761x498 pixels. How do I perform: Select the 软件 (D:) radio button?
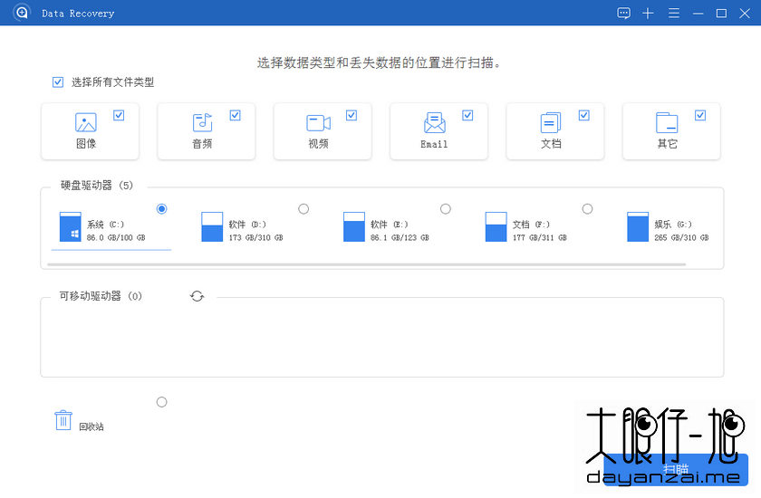(303, 208)
